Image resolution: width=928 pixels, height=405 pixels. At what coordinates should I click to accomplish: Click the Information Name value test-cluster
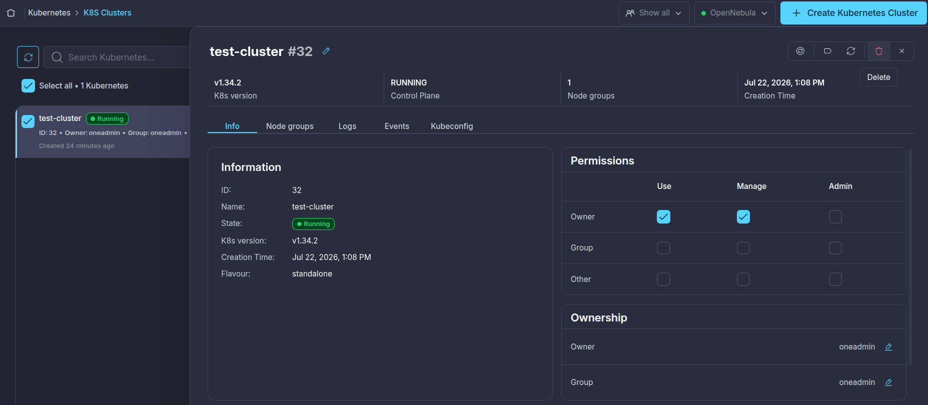[313, 206]
